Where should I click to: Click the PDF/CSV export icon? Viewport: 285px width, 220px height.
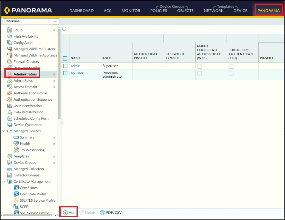[x=102, y=213]
